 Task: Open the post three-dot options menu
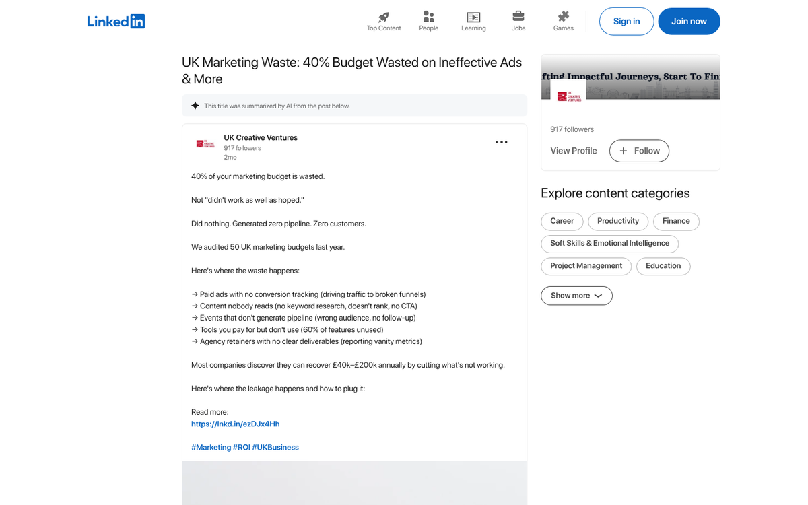501,142
